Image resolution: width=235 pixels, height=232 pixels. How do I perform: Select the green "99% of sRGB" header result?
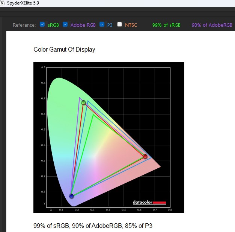(166, 25)
